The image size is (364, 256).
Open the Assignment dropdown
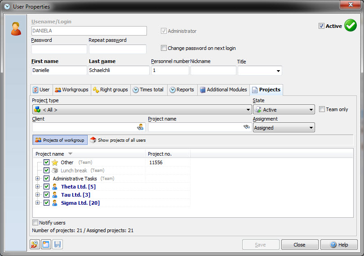pyautogui.click(x=311, y=128)
